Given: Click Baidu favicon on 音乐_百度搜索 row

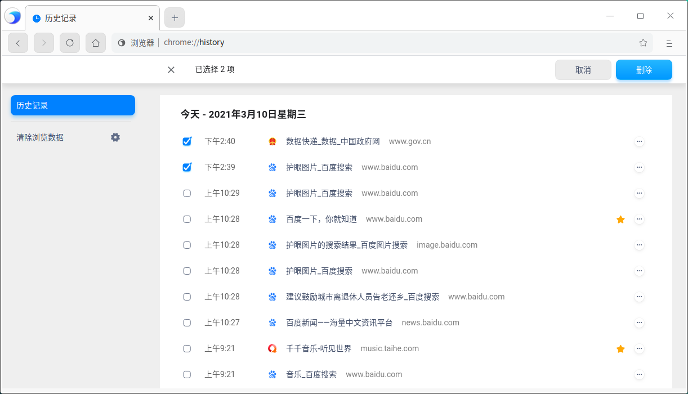Looking at the screenshot, I should (x=272, y=374).
